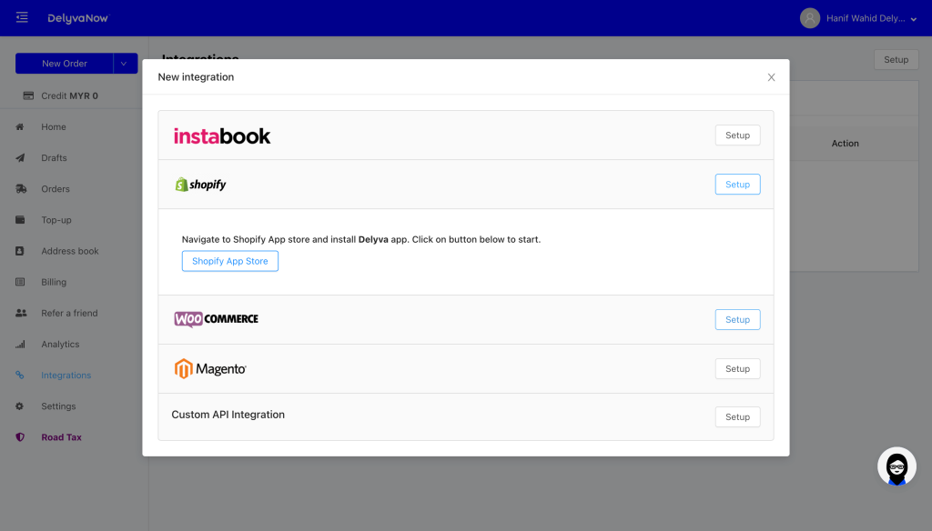Viewport: 932px width, 531px height.
Task: Click the credit card icon
Action: [28, 95]
